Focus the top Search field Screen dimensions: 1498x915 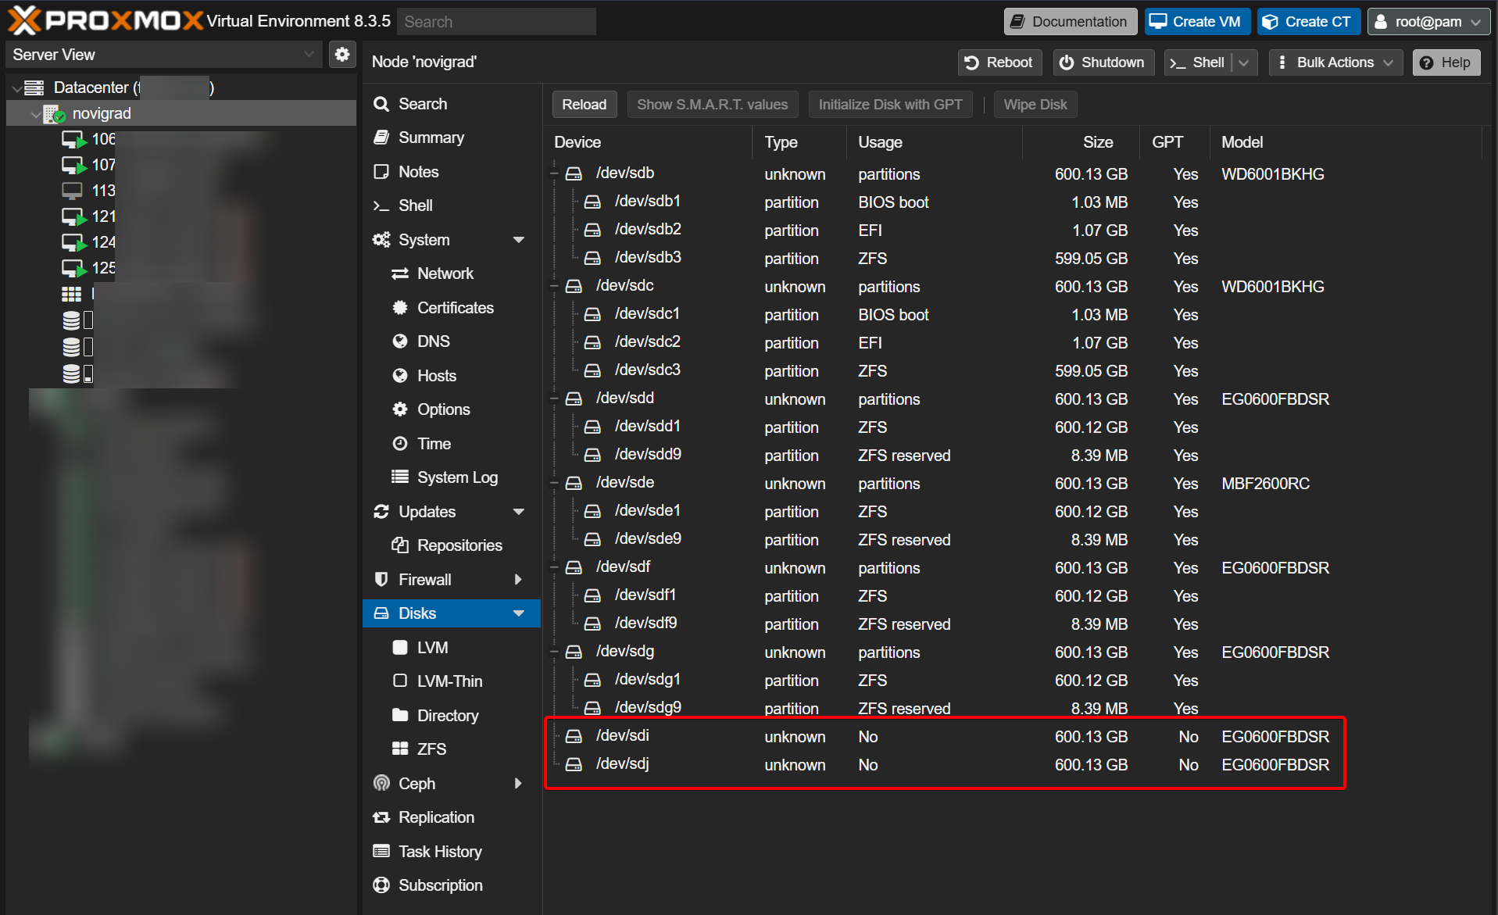click(x=496, y=22)
